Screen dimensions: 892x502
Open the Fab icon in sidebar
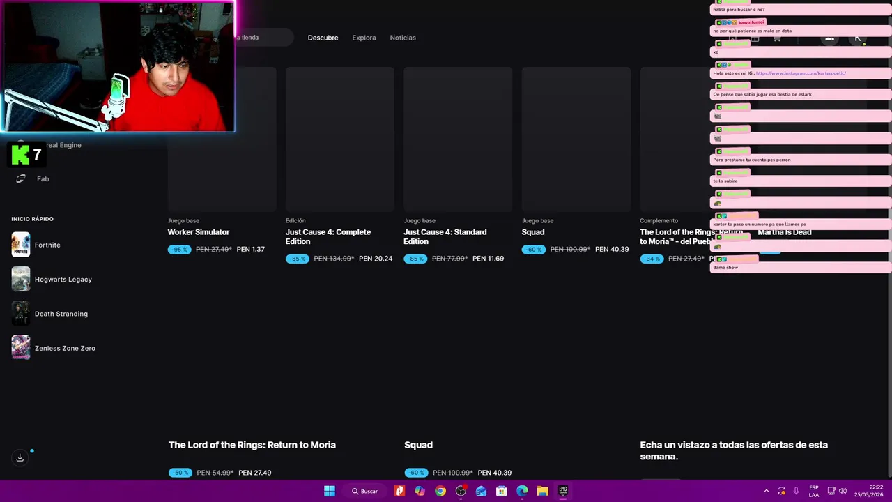coord(20,179)
